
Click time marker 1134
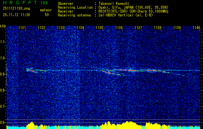(x=80, y=28)
